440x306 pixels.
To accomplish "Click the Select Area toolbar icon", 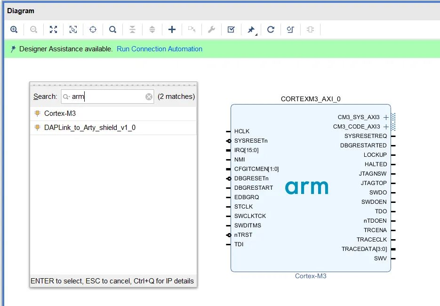I will tap(73, 30).
